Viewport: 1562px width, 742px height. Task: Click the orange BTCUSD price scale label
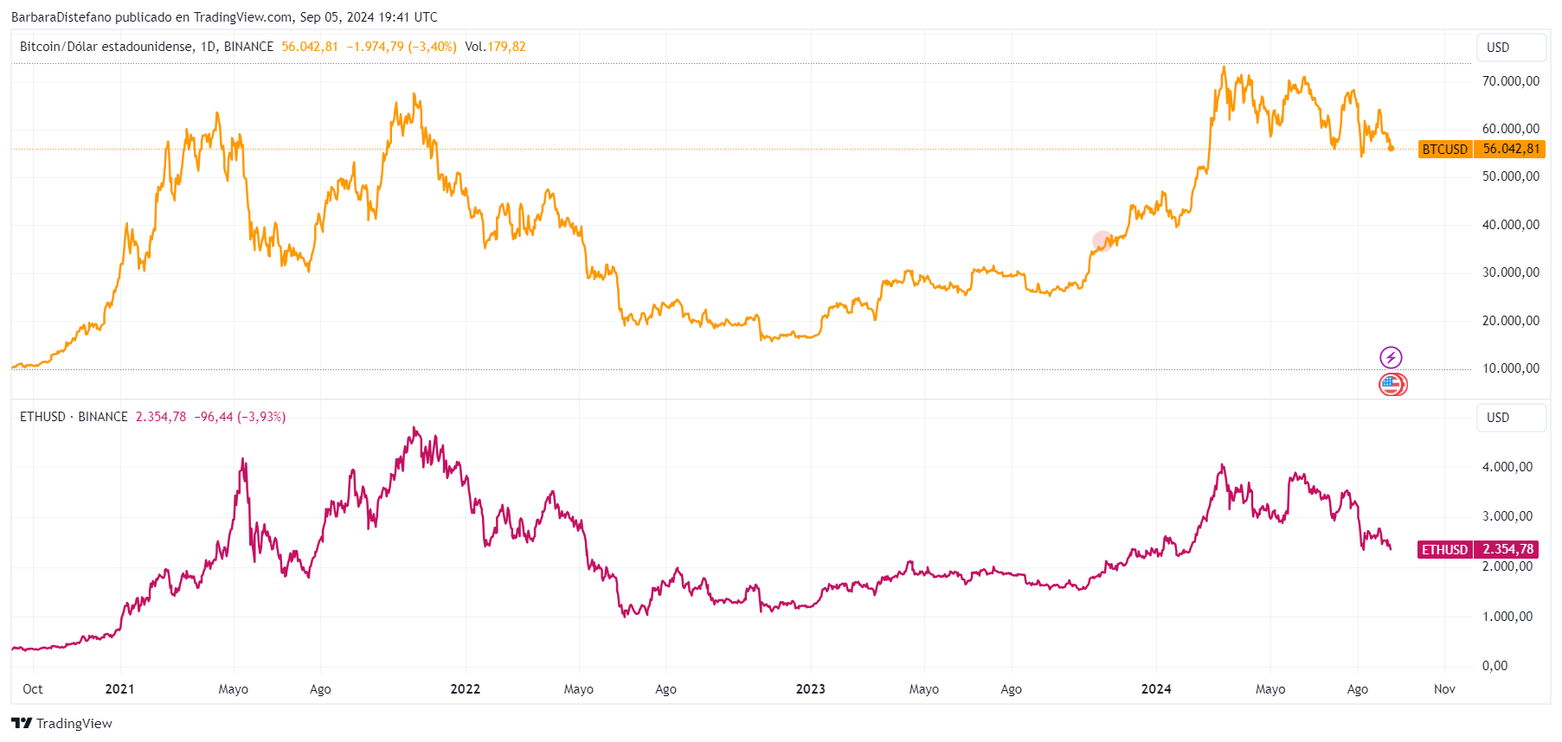coord(1445,149)
